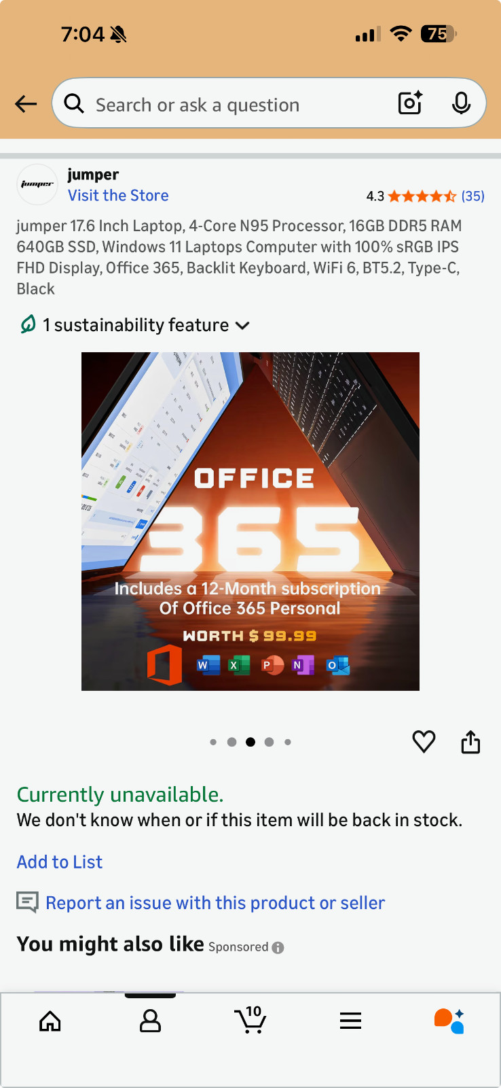Select the fourth image carousel dot
Image resolution: width=501 pixels, height=1088 pixels.
pyautogui.click(x=270, y=742)
